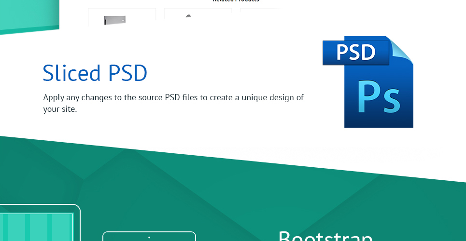
Task: Click the gray server product thumbnail
Action: [115, 20]
